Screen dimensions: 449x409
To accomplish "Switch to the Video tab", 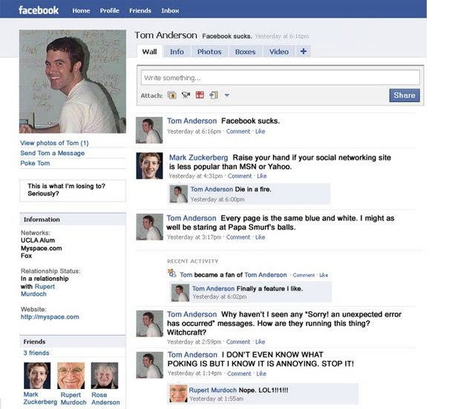I will [x=279, y=52].
